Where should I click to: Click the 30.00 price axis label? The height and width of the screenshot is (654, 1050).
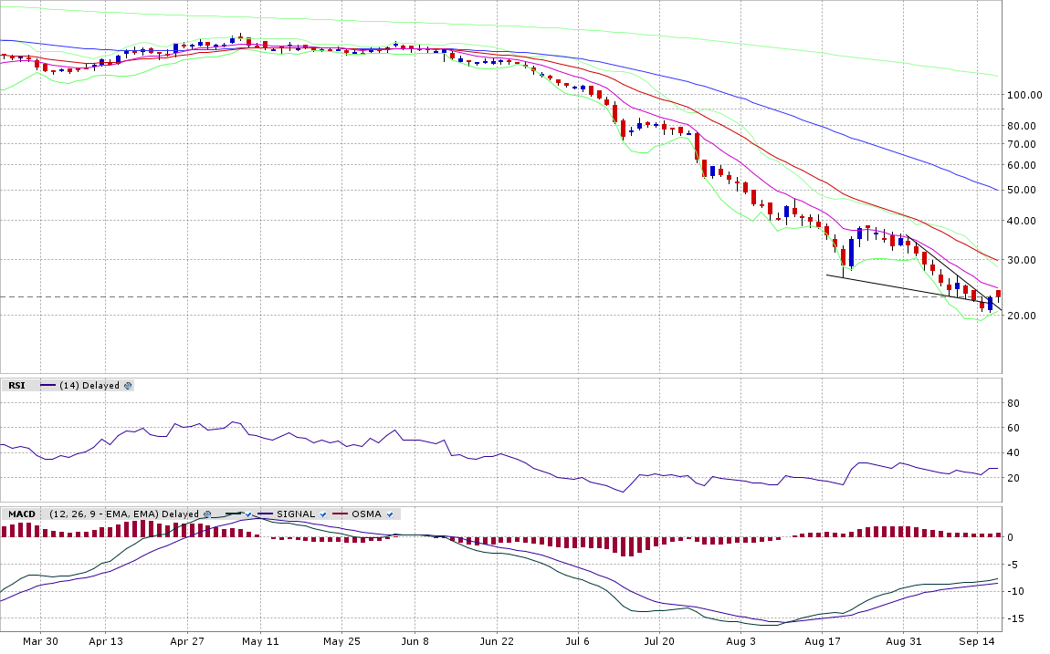tap(1021, 260)
